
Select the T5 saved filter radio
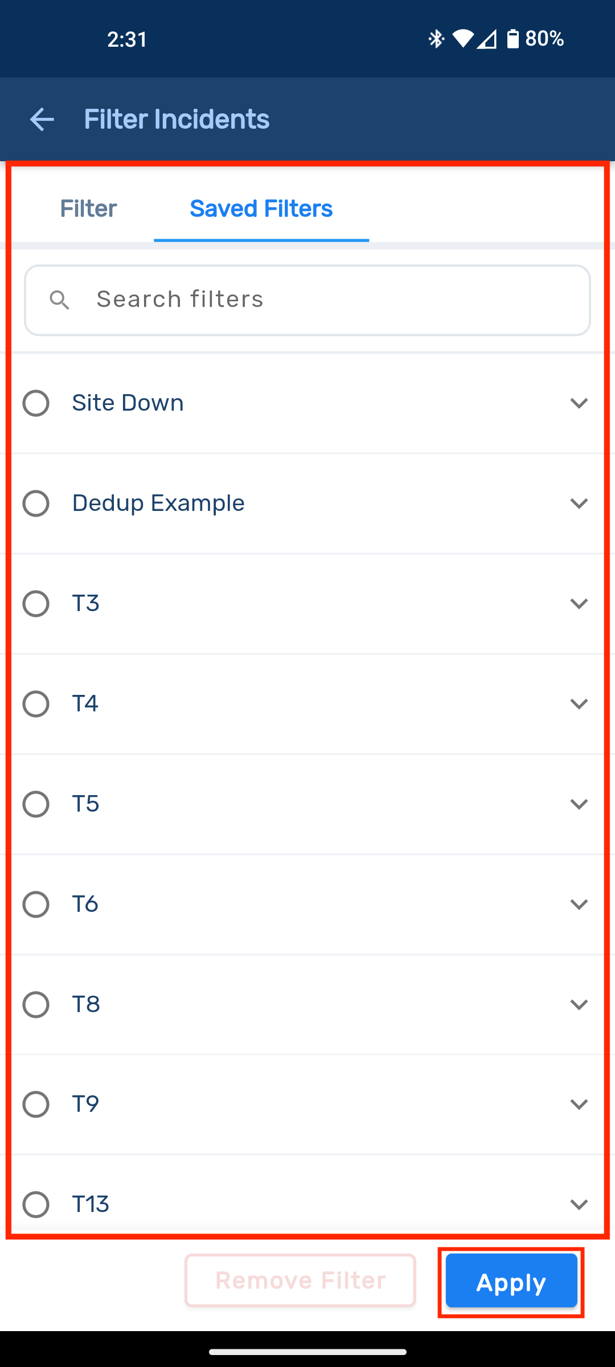pyautogui.click(x=36, y=804)
